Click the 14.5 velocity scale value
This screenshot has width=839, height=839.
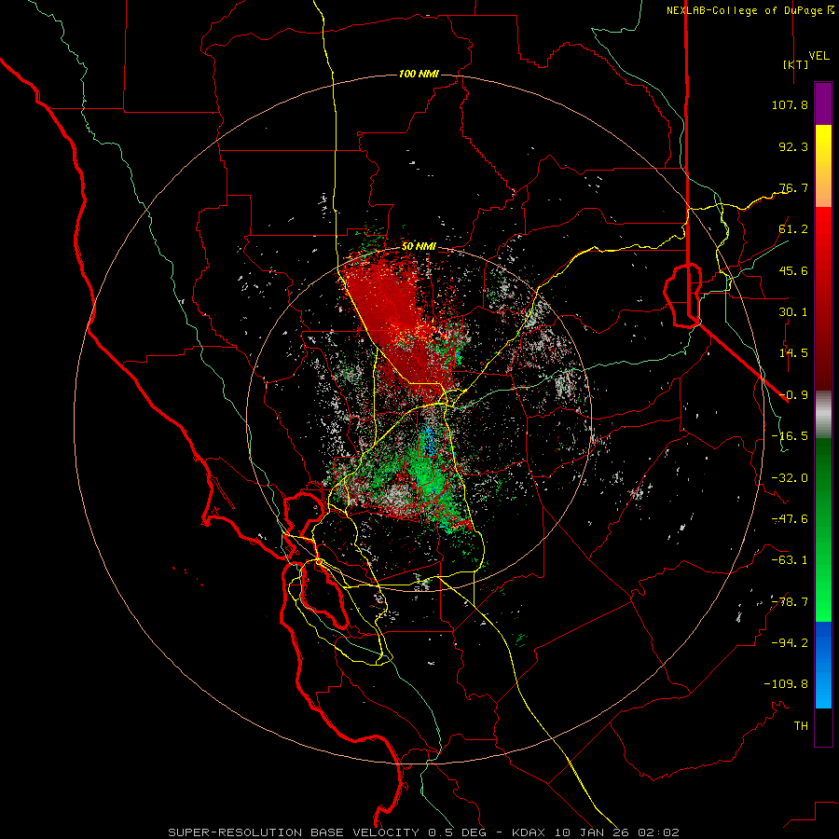coord(793,353)
